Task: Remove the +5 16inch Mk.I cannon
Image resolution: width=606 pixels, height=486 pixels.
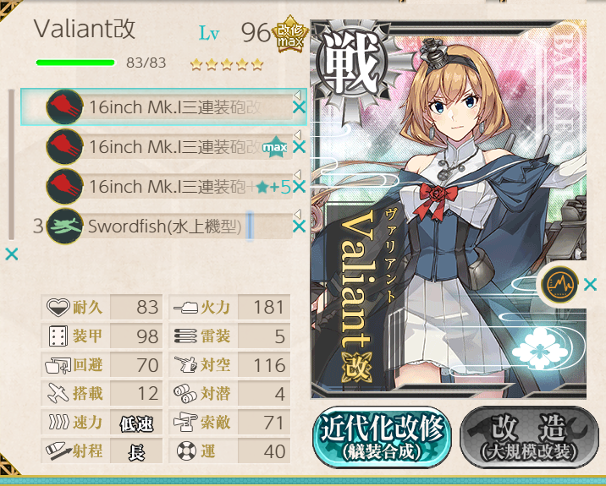Action: pyautogui.click(x=299, y=187)
